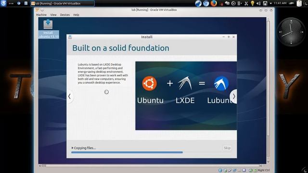Click the greyed-out Skip button
308x173 pixels.
tap(227, 148)
